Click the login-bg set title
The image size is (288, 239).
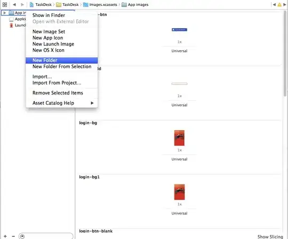pos(88,123)
